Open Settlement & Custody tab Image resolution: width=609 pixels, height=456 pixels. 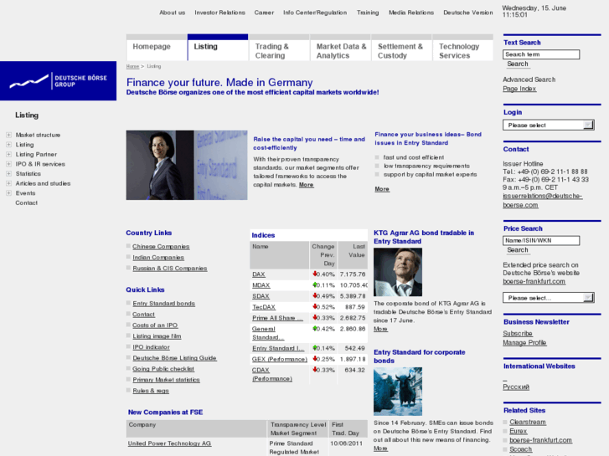point(401,48)
